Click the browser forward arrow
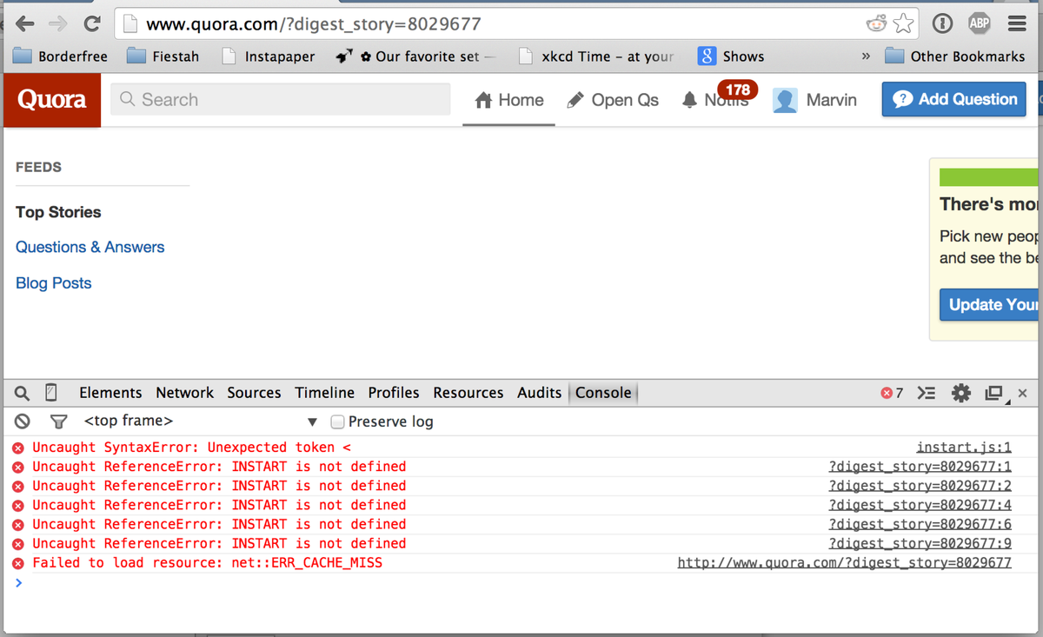This screenshot has width=1043, height=637. point(58,23)
